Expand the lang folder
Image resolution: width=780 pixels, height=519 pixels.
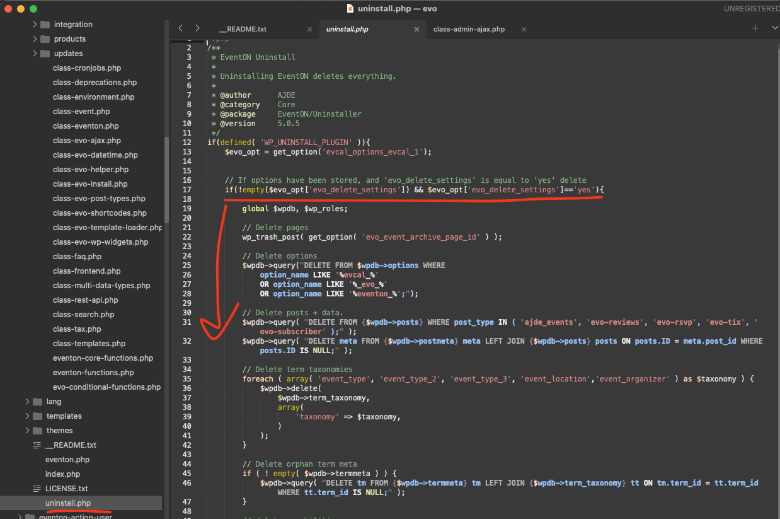pos(28,402)
